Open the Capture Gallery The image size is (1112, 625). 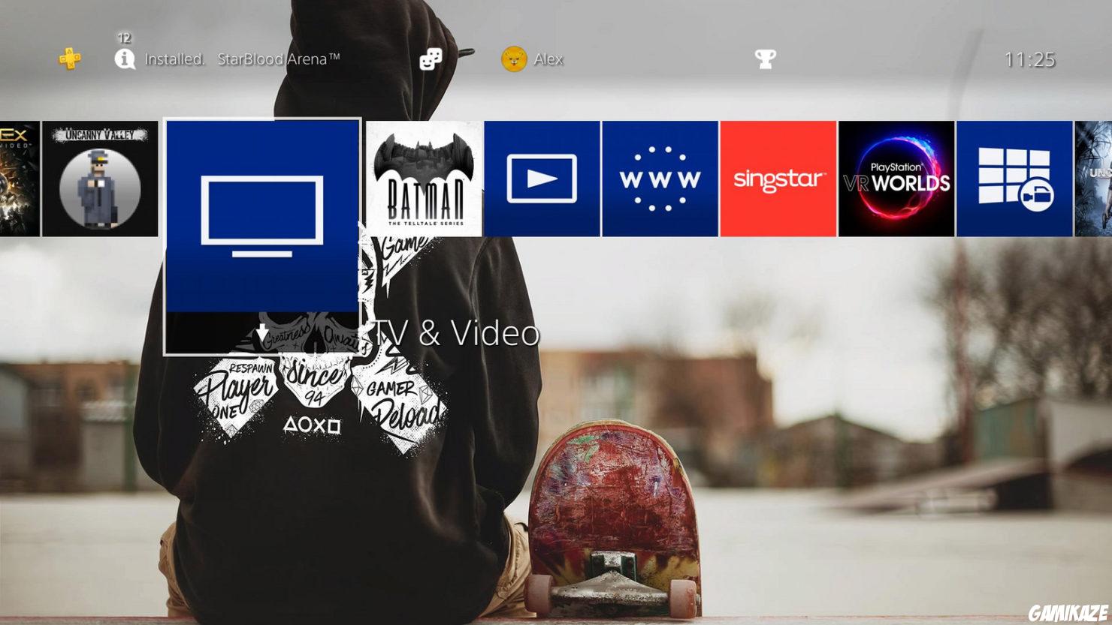click(x=1015, y=176)
